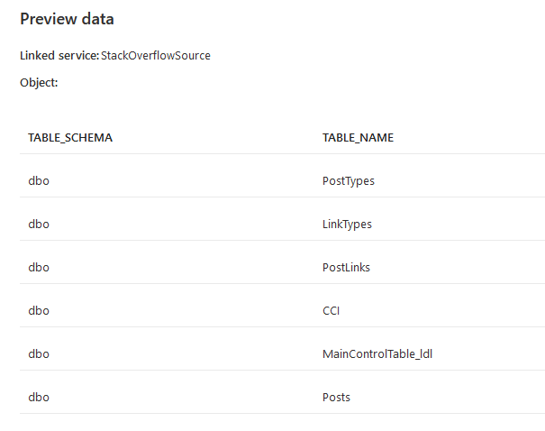Click the dbo schema cell beside LinkTypes

[39, 224]
